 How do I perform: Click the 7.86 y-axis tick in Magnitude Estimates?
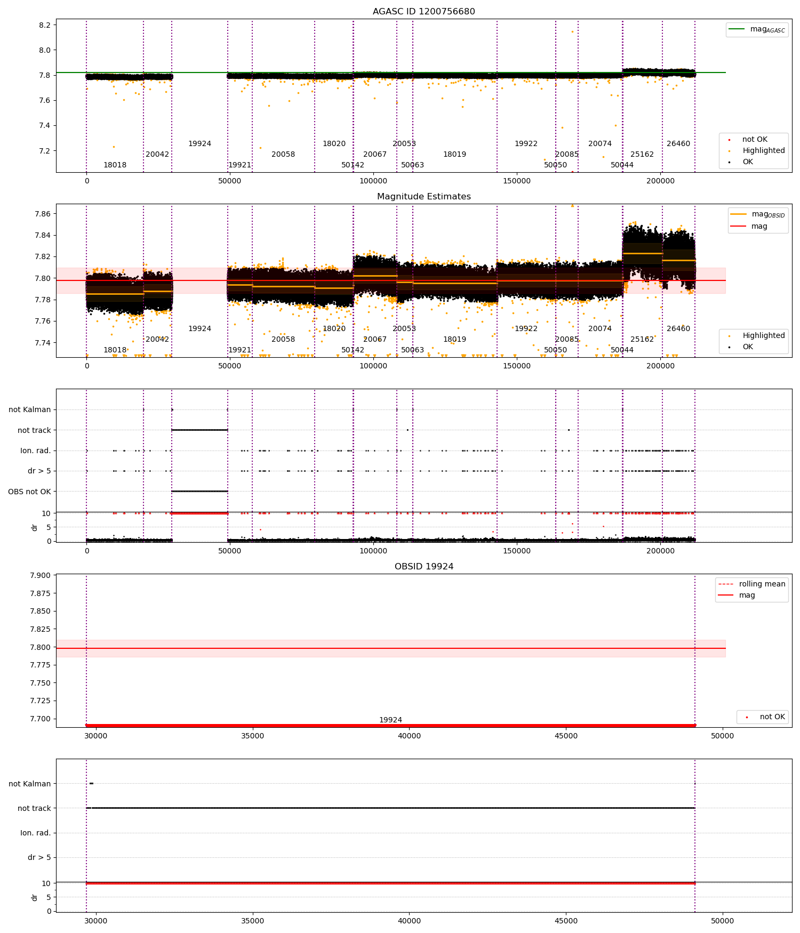tap(43, 214)
